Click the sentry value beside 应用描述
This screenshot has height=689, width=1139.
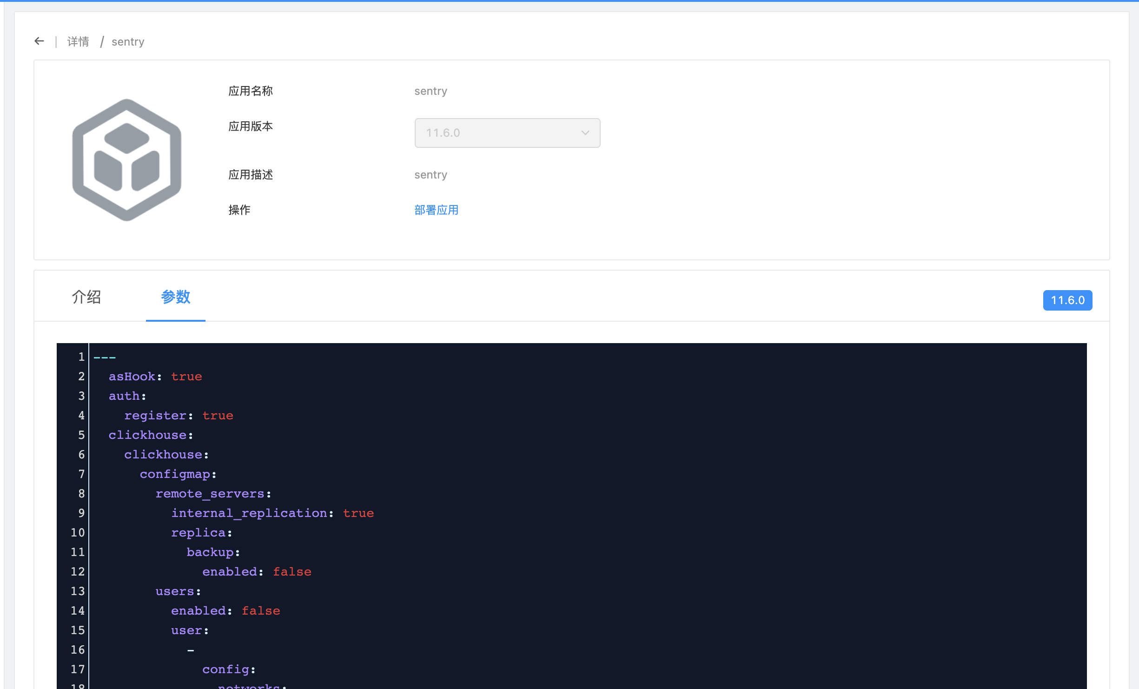click(x=430, y=175)
